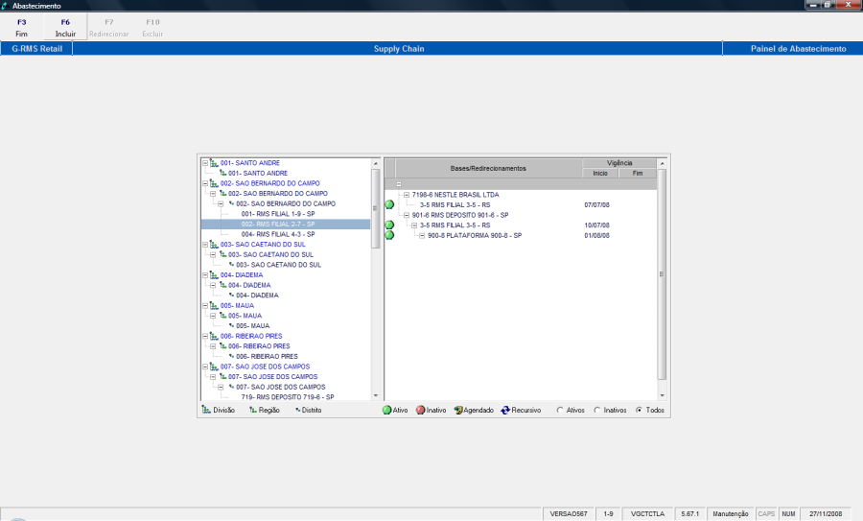
Task: Click the Painel de Abastecimento header label
Action: pos(798,49)
